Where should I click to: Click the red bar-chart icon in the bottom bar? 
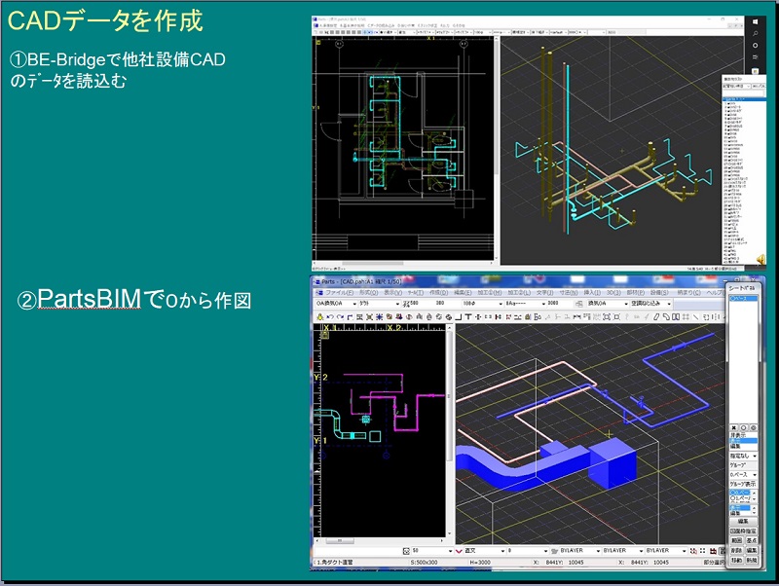[714, 551]
